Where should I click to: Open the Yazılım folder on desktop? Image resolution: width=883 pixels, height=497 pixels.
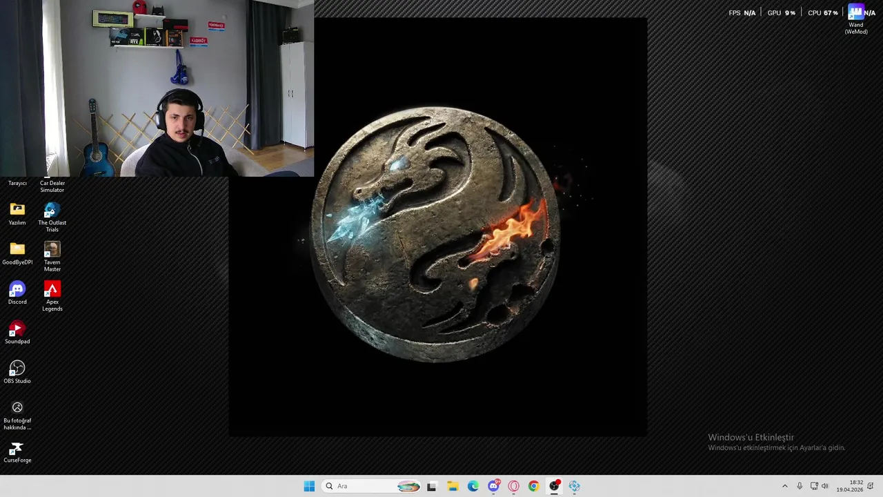[17, 213]
